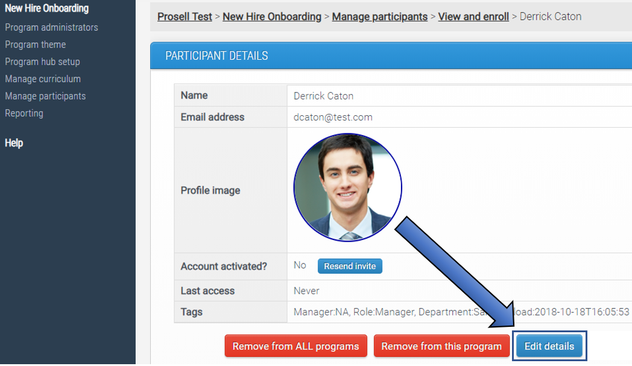Return to View and enroll page
This screenshot has width=632, height=366.
473,16
